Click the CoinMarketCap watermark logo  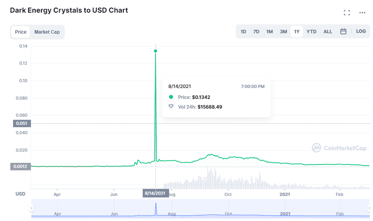click(x=339, y=147)
